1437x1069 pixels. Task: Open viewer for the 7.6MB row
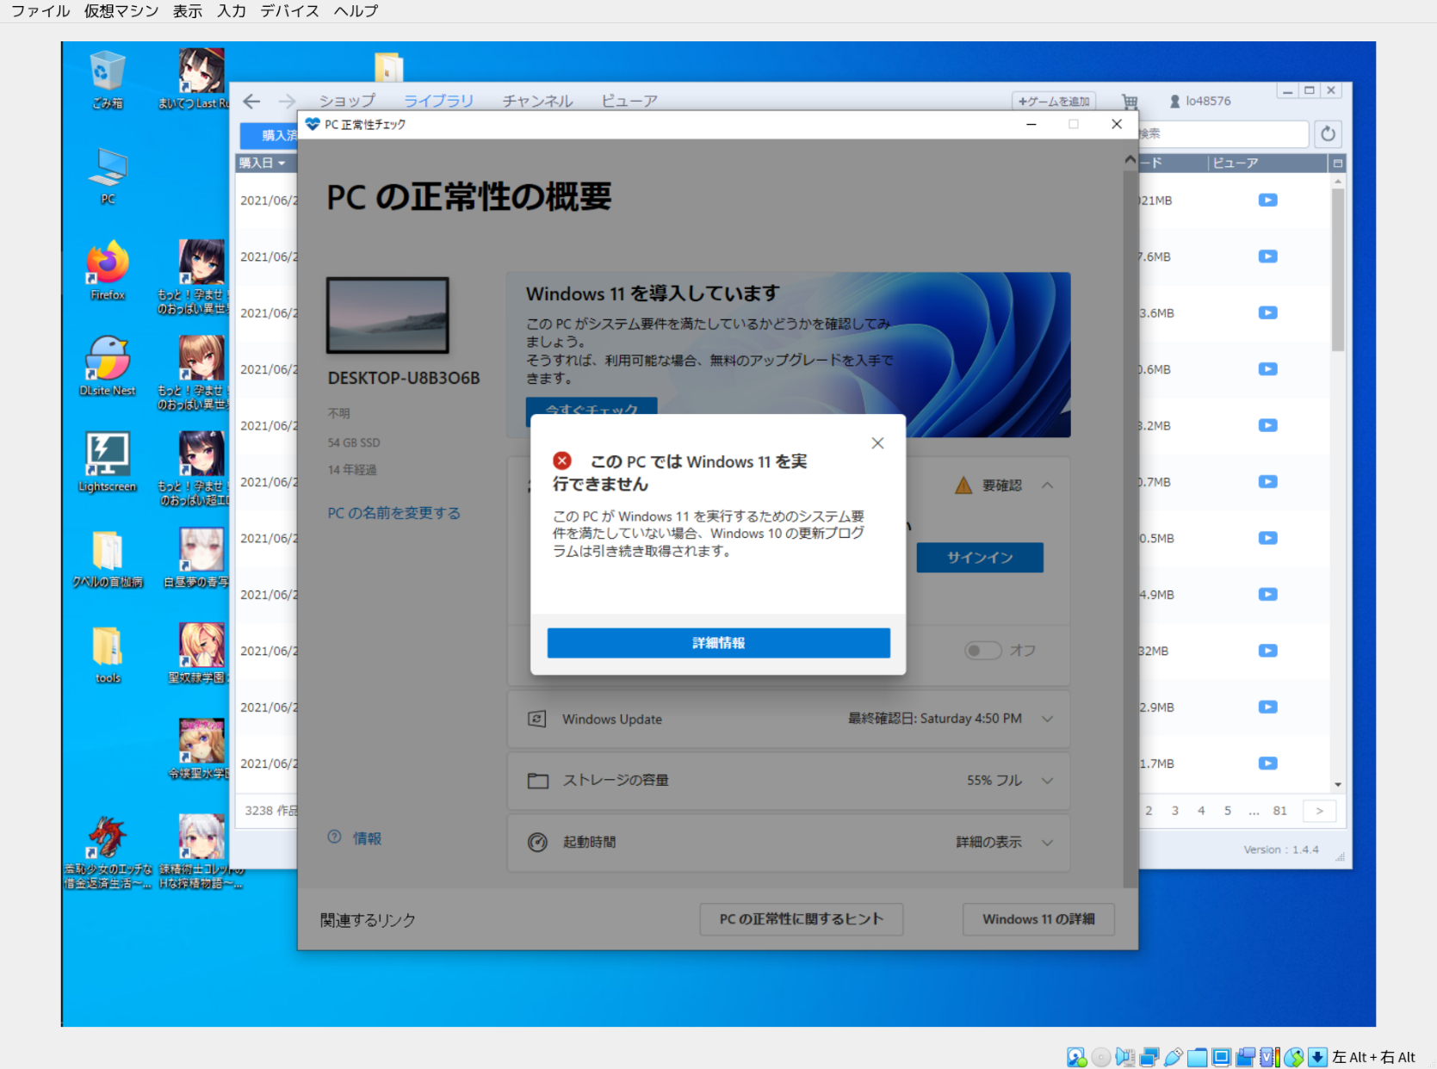1267,256
